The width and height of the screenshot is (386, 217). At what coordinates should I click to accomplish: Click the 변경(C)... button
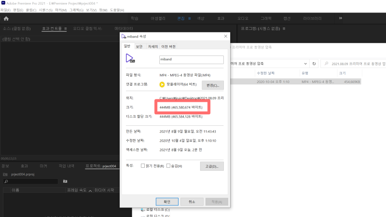point(213,85)
